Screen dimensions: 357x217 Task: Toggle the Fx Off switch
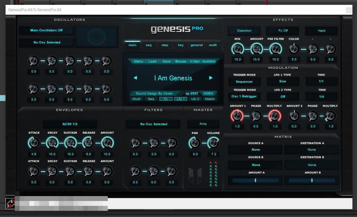click(283, 31)
